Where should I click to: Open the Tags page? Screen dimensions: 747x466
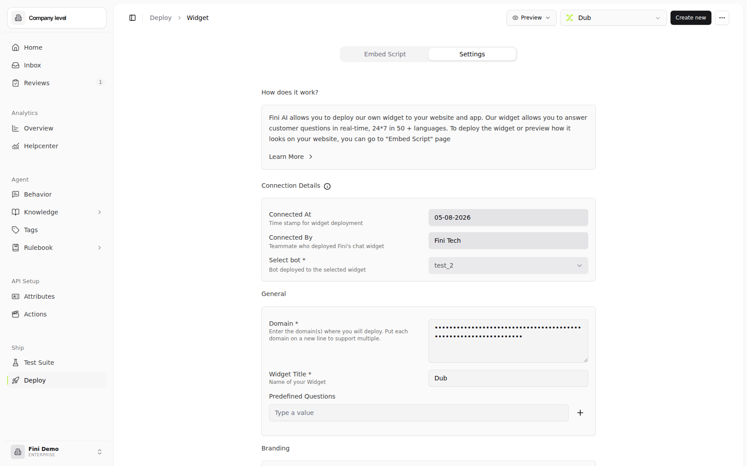click(57, 230)
